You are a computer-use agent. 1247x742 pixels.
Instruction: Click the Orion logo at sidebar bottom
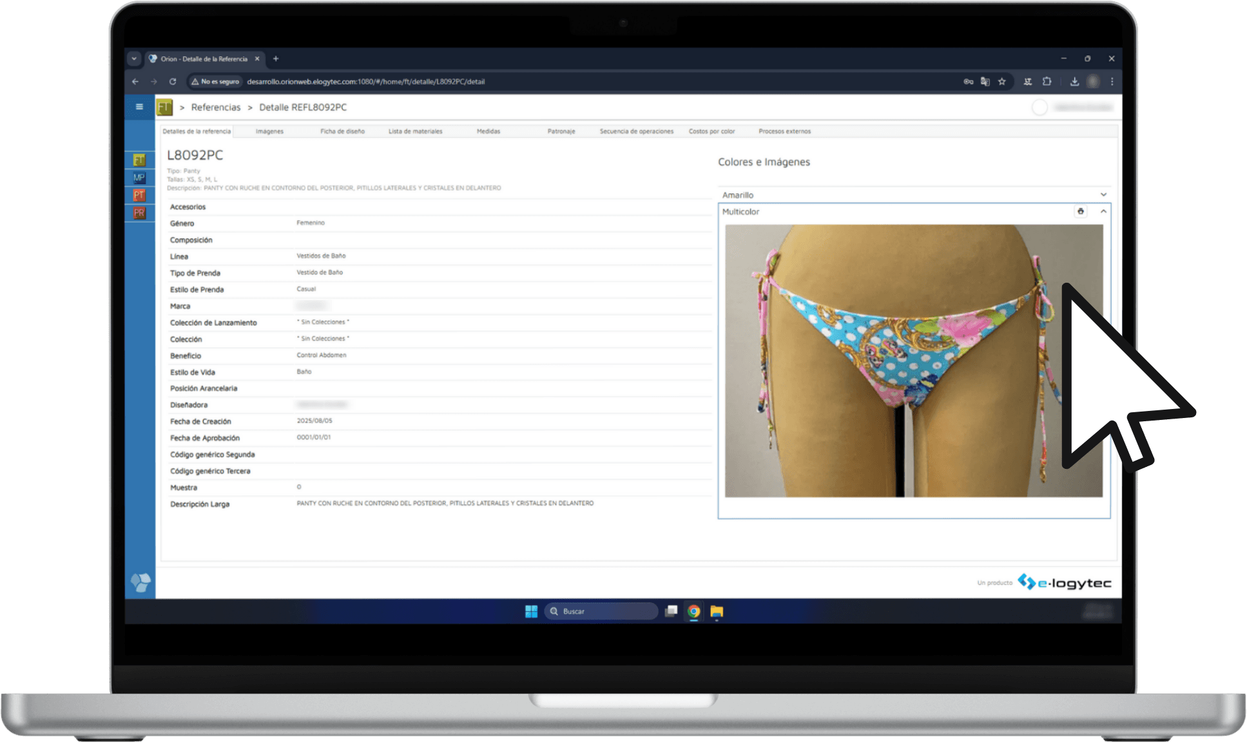tap(140, 582)
